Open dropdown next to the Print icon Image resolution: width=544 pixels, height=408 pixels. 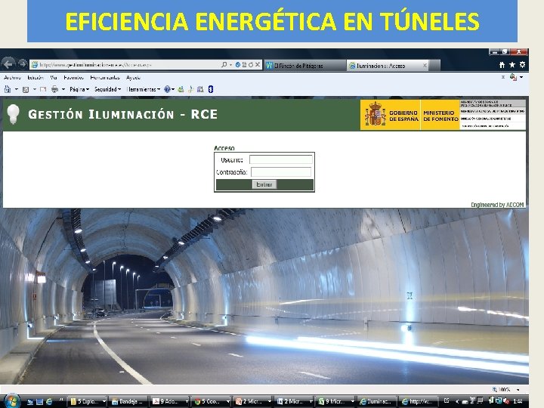point(63,89)
